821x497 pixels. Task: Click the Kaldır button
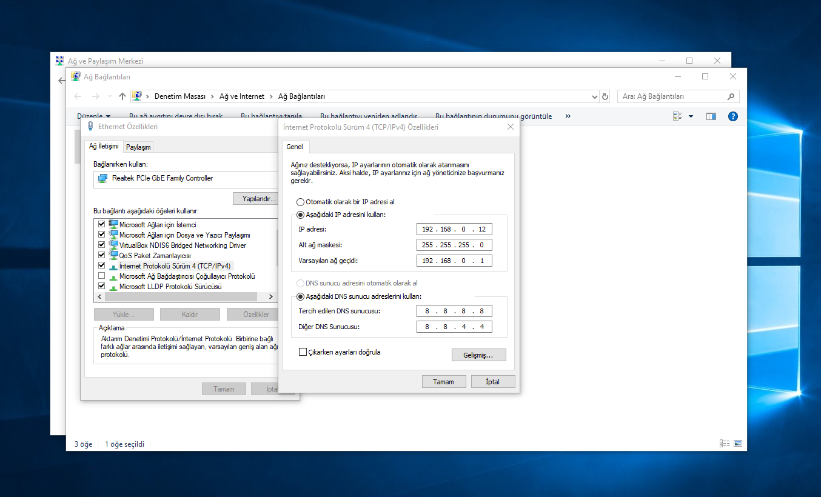click(x=190, y=315)
